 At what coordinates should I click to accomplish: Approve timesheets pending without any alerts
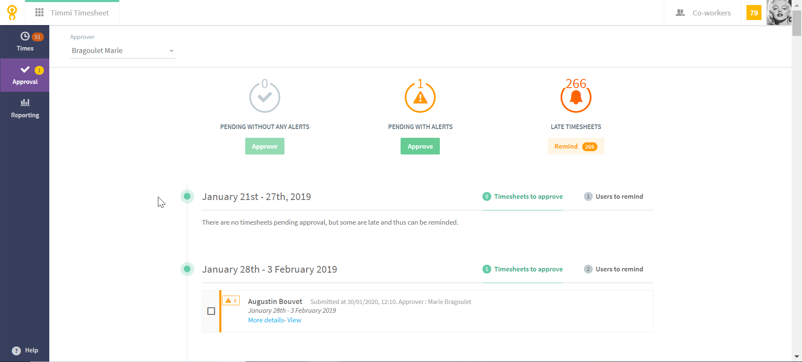[x=265, y=146]
